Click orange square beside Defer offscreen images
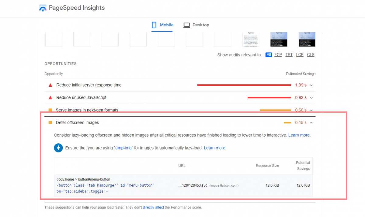The height and width of the screenshot is (217, 365). coord(50,123)
